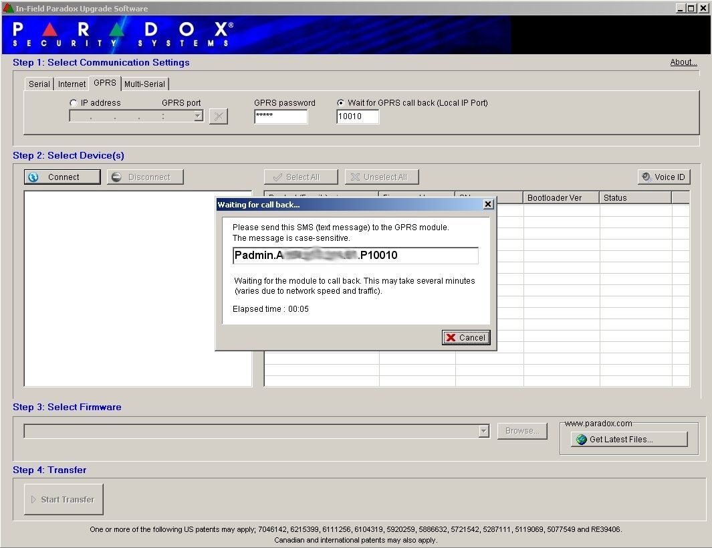Click the GPRS password input field
Image resolution: width=712 pixels, height=548 pixels.
pyautogui.click(x=281, y=116)
